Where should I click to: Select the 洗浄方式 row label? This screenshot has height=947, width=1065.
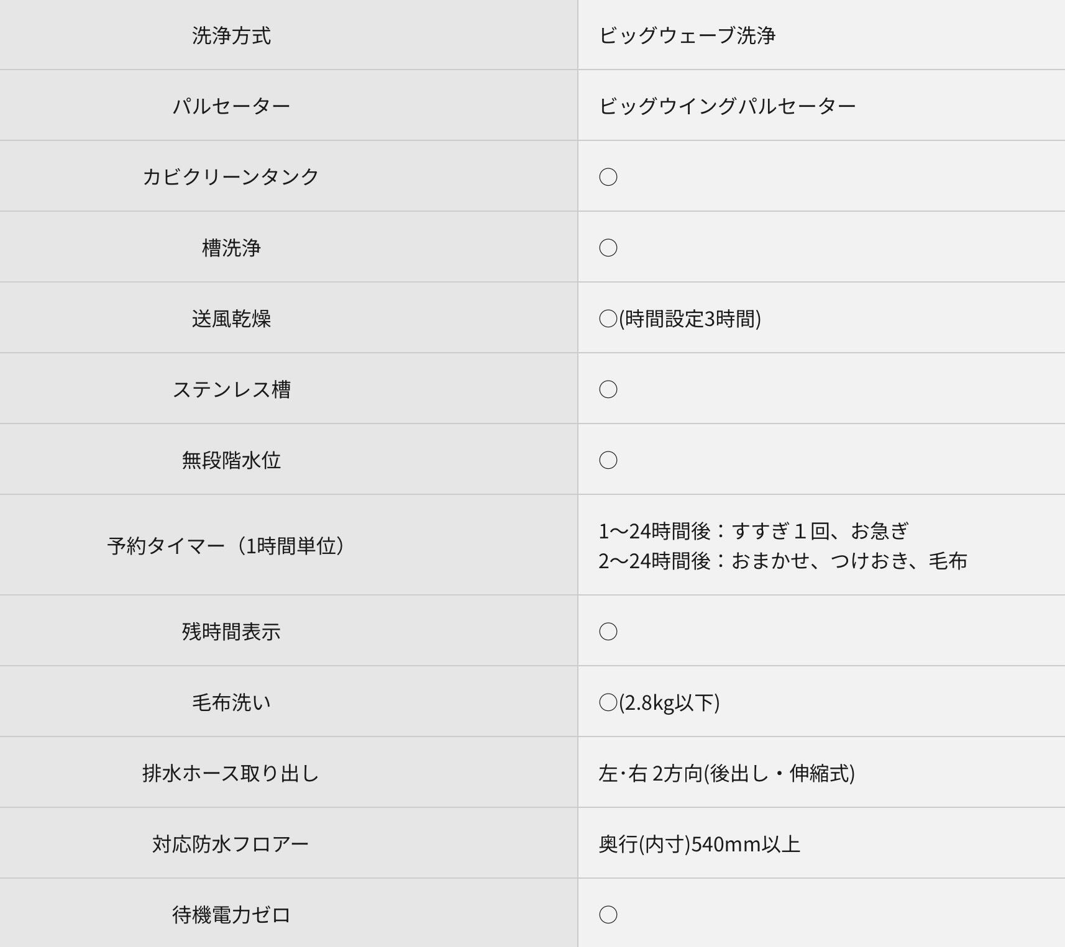pos(231,35)
